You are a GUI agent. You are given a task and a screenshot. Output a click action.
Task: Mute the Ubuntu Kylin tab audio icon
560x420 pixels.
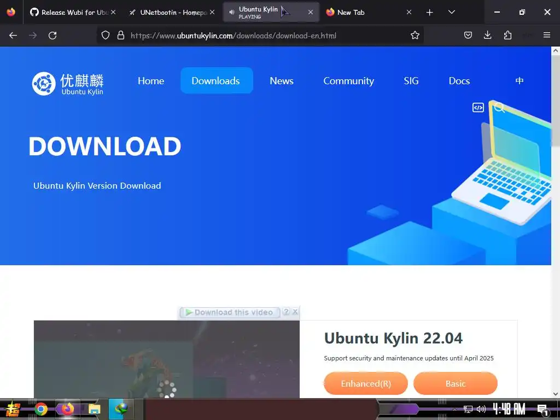[232, 12]
